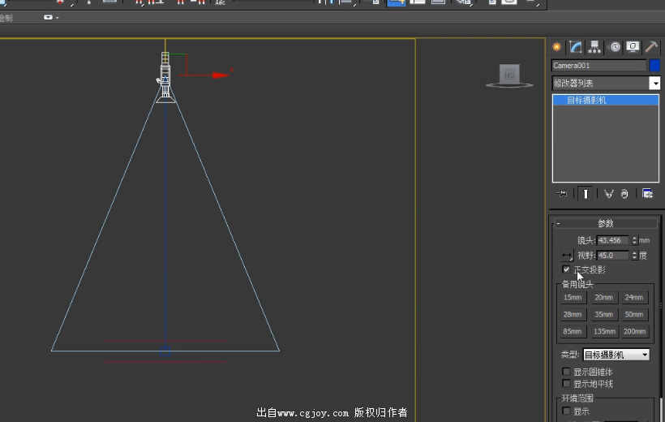Viewport: 665px width, 422px height.
Task: Enable the 显示圆锥体 checkbox
Action: [566, 372]
